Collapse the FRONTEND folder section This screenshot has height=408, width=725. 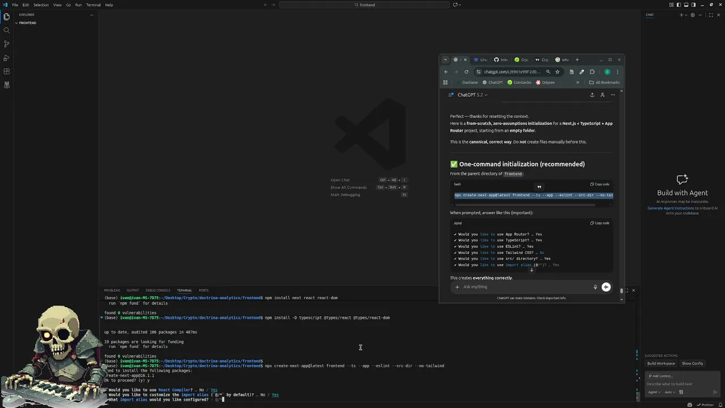pyautogui.click(x=27, y=23)
